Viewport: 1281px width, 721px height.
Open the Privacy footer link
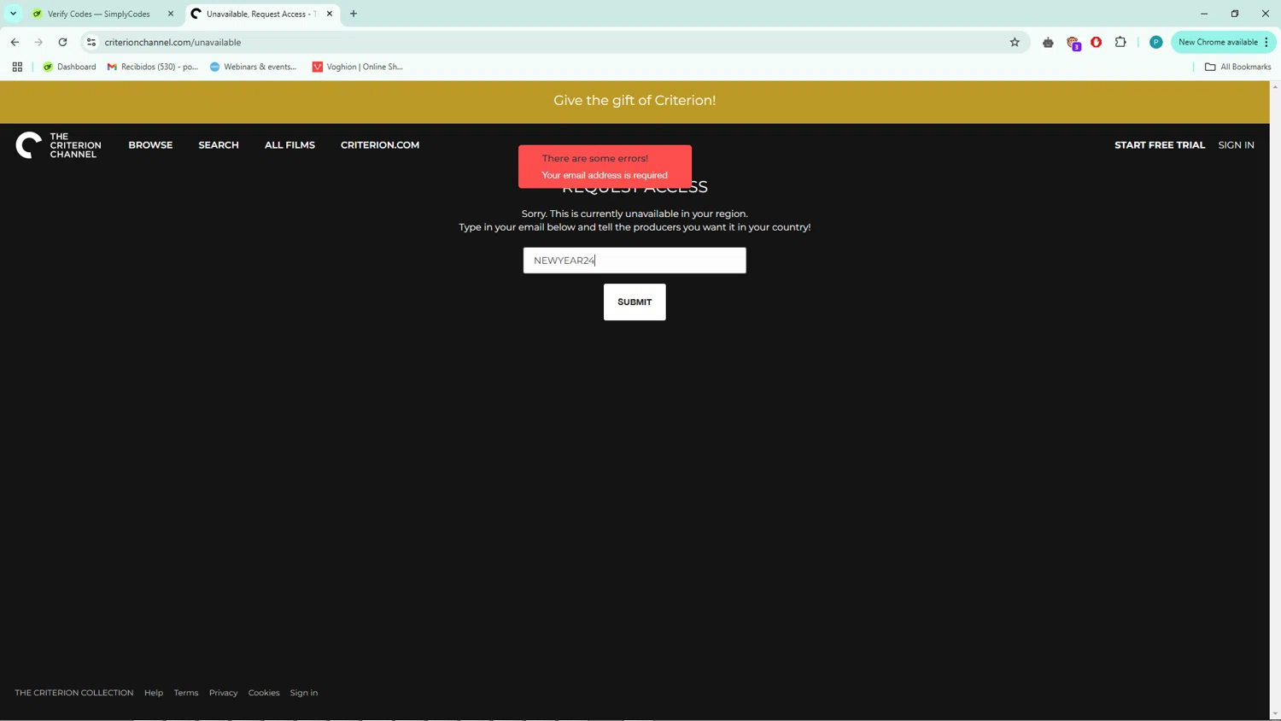coord(224,693)
